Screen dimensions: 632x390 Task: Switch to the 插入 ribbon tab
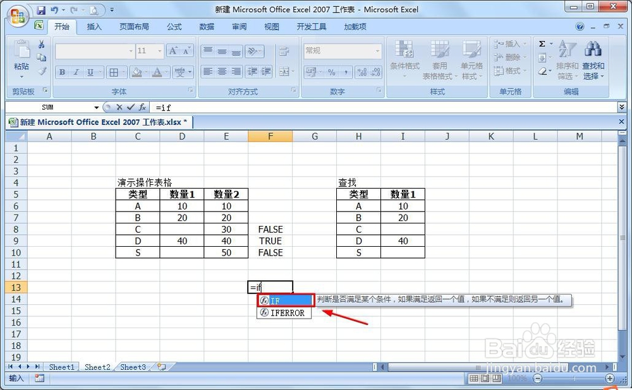(x=94, y=27)
